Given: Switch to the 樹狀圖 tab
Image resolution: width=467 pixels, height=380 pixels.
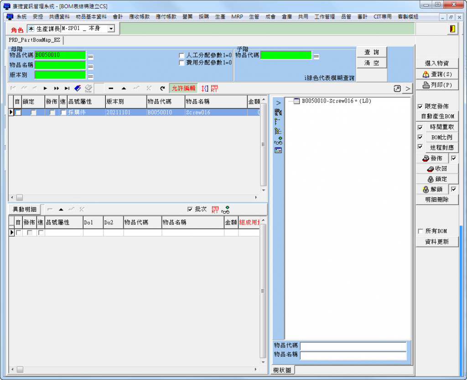Looking at the screenshot, I should [x=283, y=369].
